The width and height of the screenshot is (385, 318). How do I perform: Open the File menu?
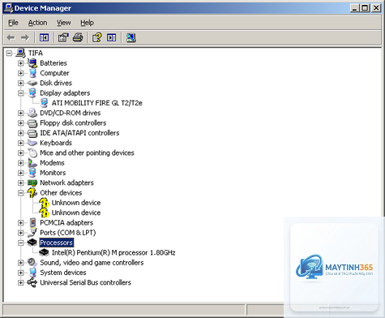tap(13, 23)
